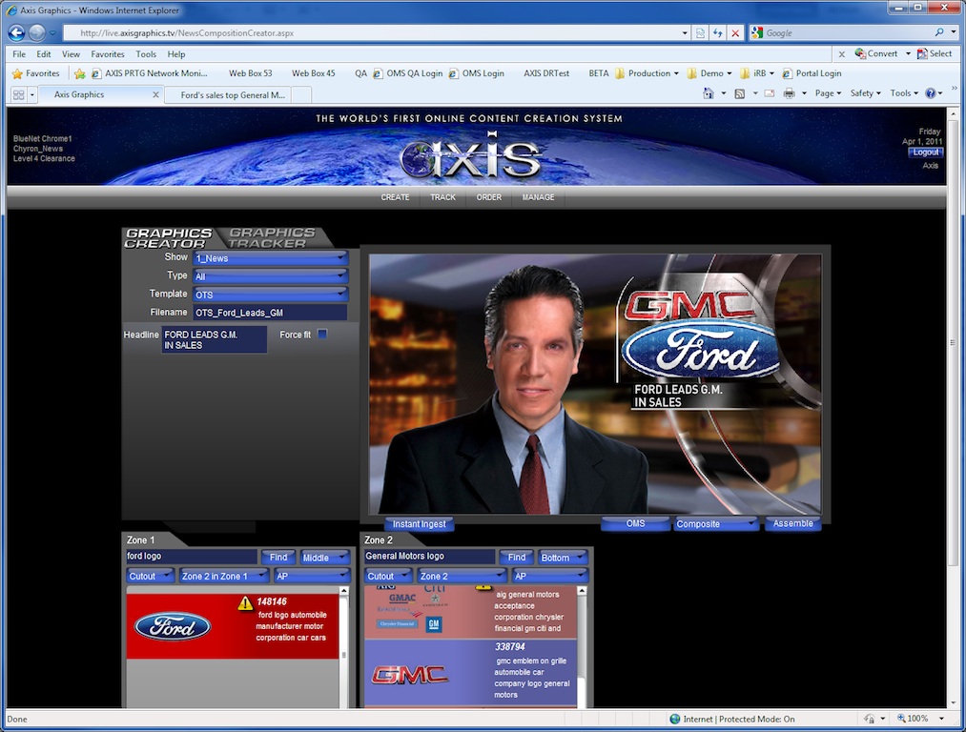Image resolution: width=966 pixels, height=732 pixels.
Task: Open the browser Tools menu in menu bar
Action: pyautogui.click(x=146, y=54)
